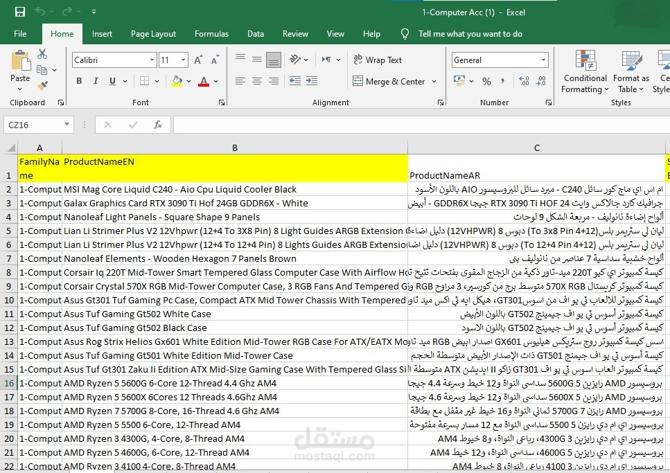670x473 pixels.
Task: Open the Formulas tab
Action: pyautogui.click(x=211, y=34)
